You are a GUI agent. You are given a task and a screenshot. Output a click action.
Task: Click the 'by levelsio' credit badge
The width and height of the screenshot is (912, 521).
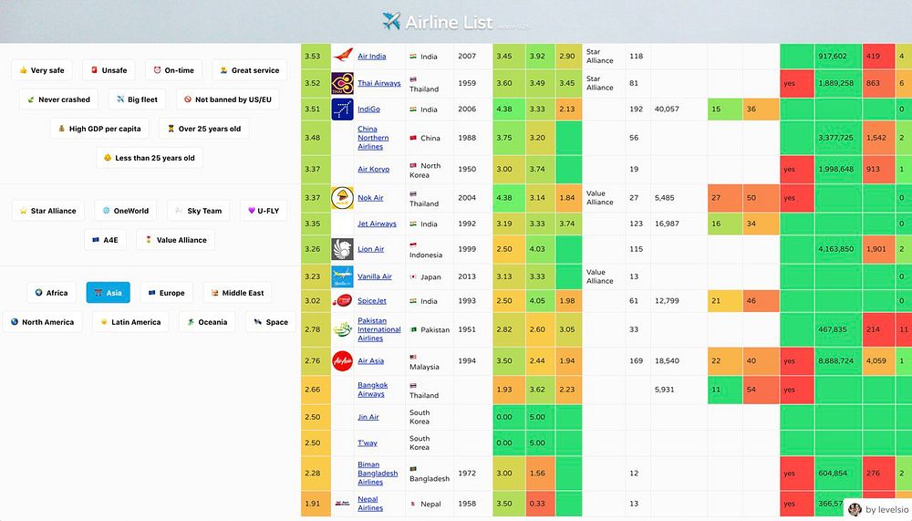coord(879,509)
